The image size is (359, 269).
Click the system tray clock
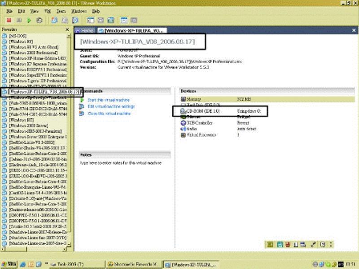[350, 265]
